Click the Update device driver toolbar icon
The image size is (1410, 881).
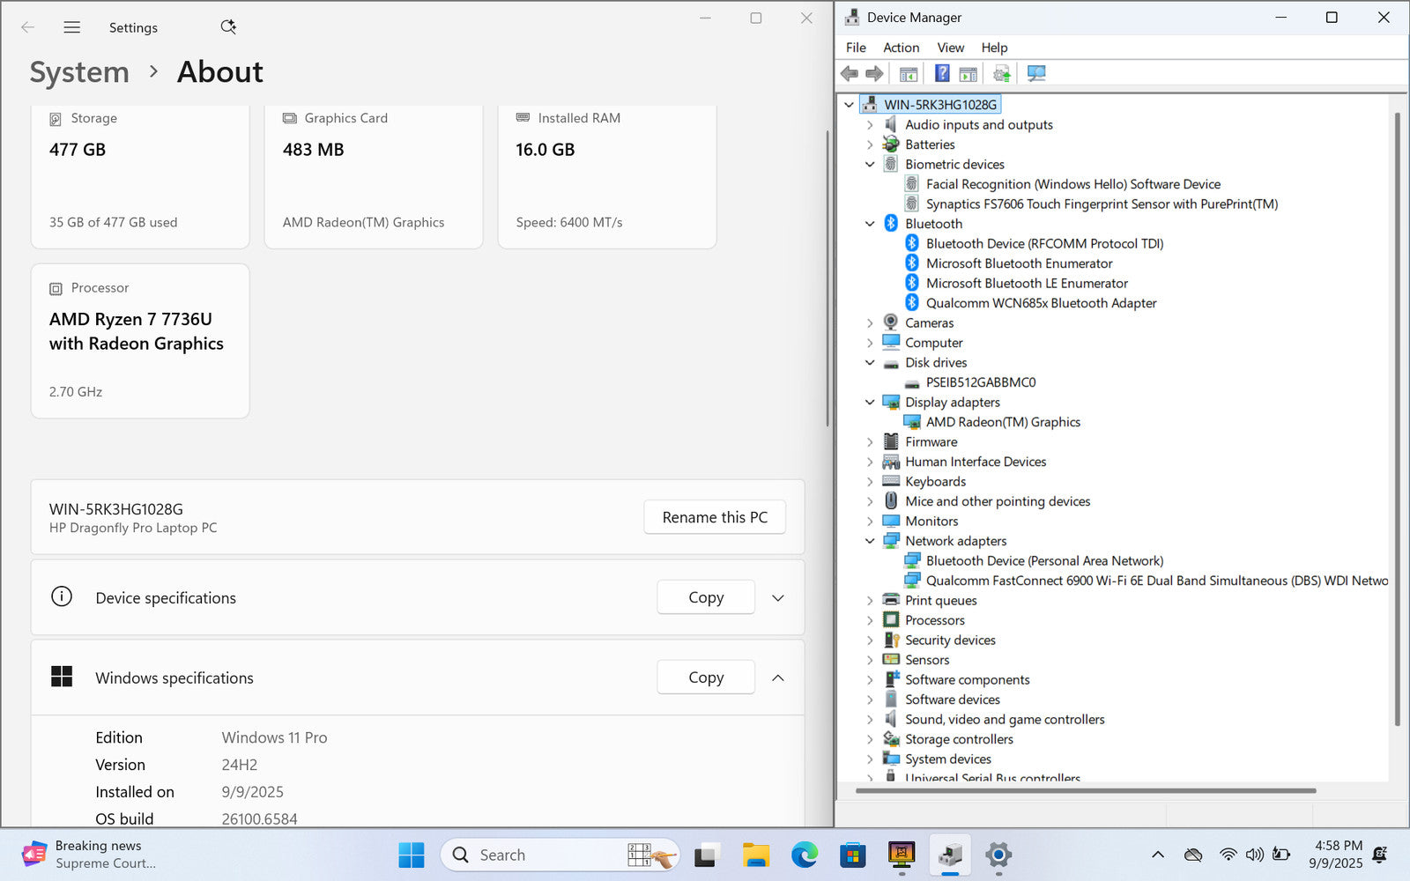(x=1002, y=74)
